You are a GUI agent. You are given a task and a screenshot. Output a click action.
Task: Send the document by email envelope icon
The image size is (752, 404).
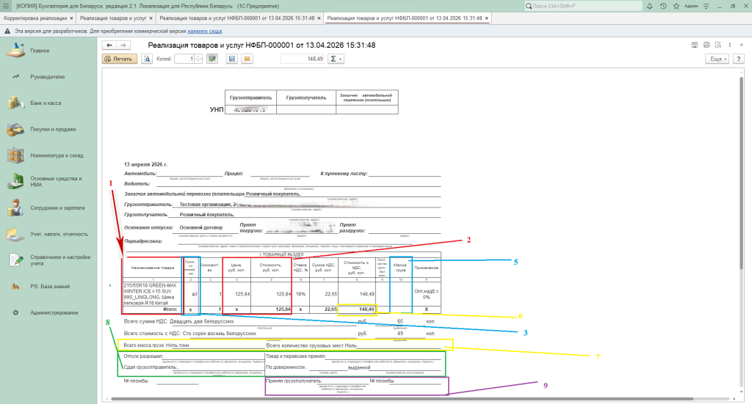247,59
